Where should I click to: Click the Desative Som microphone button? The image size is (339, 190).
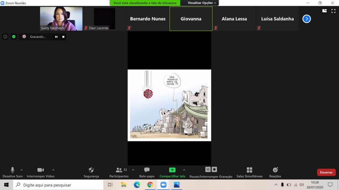click(x=13, y=172)
